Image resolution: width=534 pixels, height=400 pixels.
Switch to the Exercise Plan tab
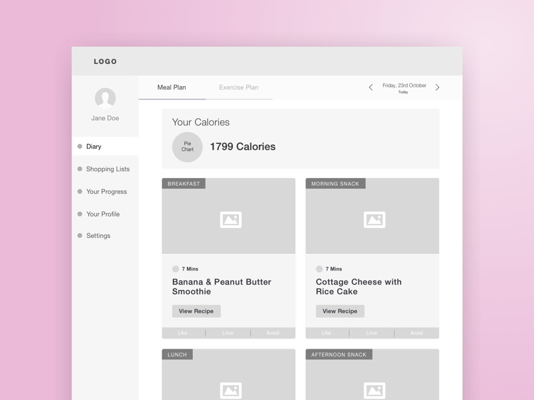coord(239,87)
